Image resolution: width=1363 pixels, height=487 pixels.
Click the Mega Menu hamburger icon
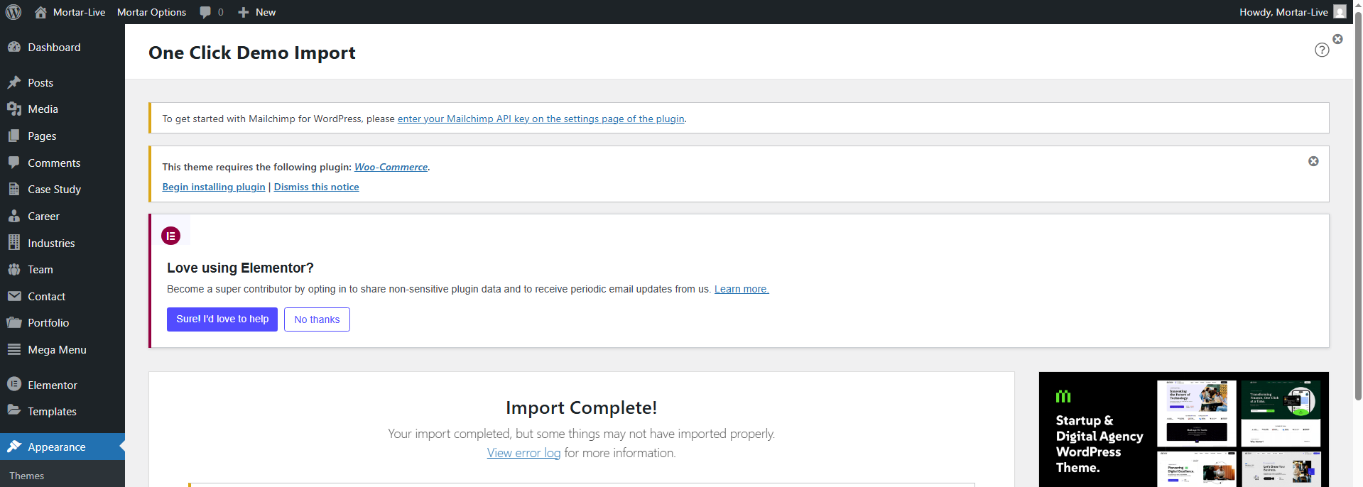(14, 349)
